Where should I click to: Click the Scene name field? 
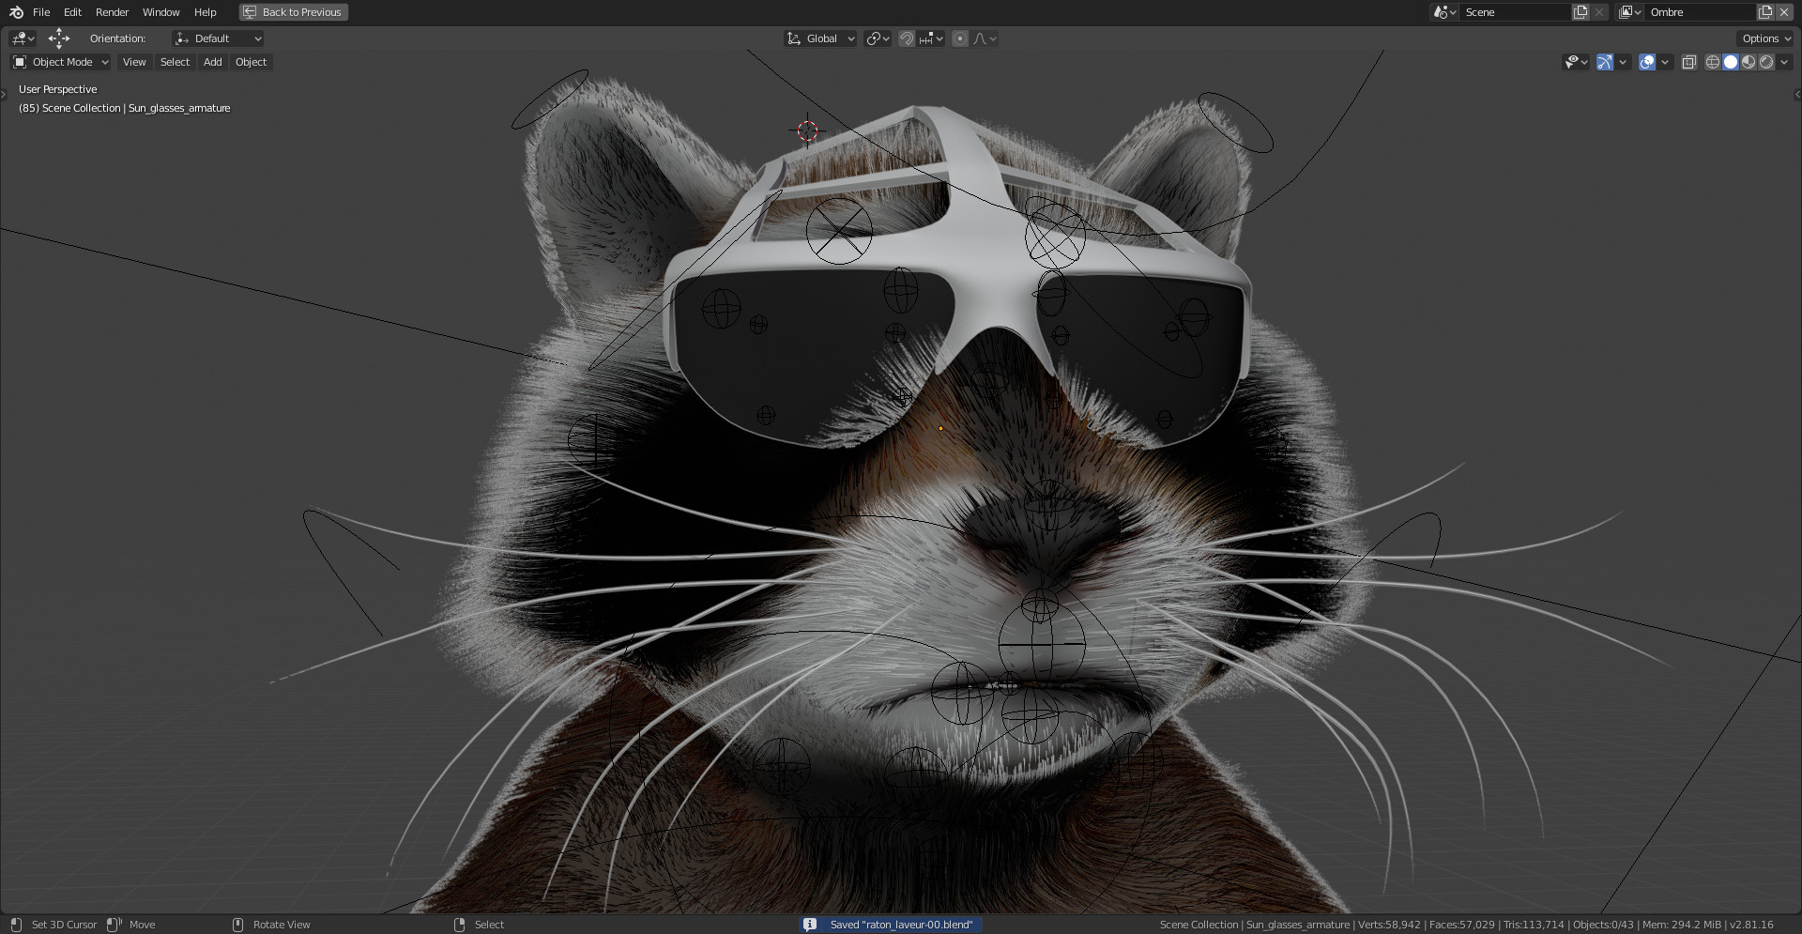[x=1515, y=12]
